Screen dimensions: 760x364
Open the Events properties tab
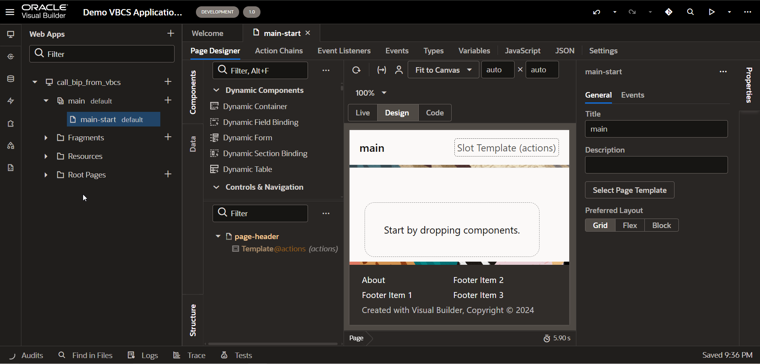coord(633,95)
